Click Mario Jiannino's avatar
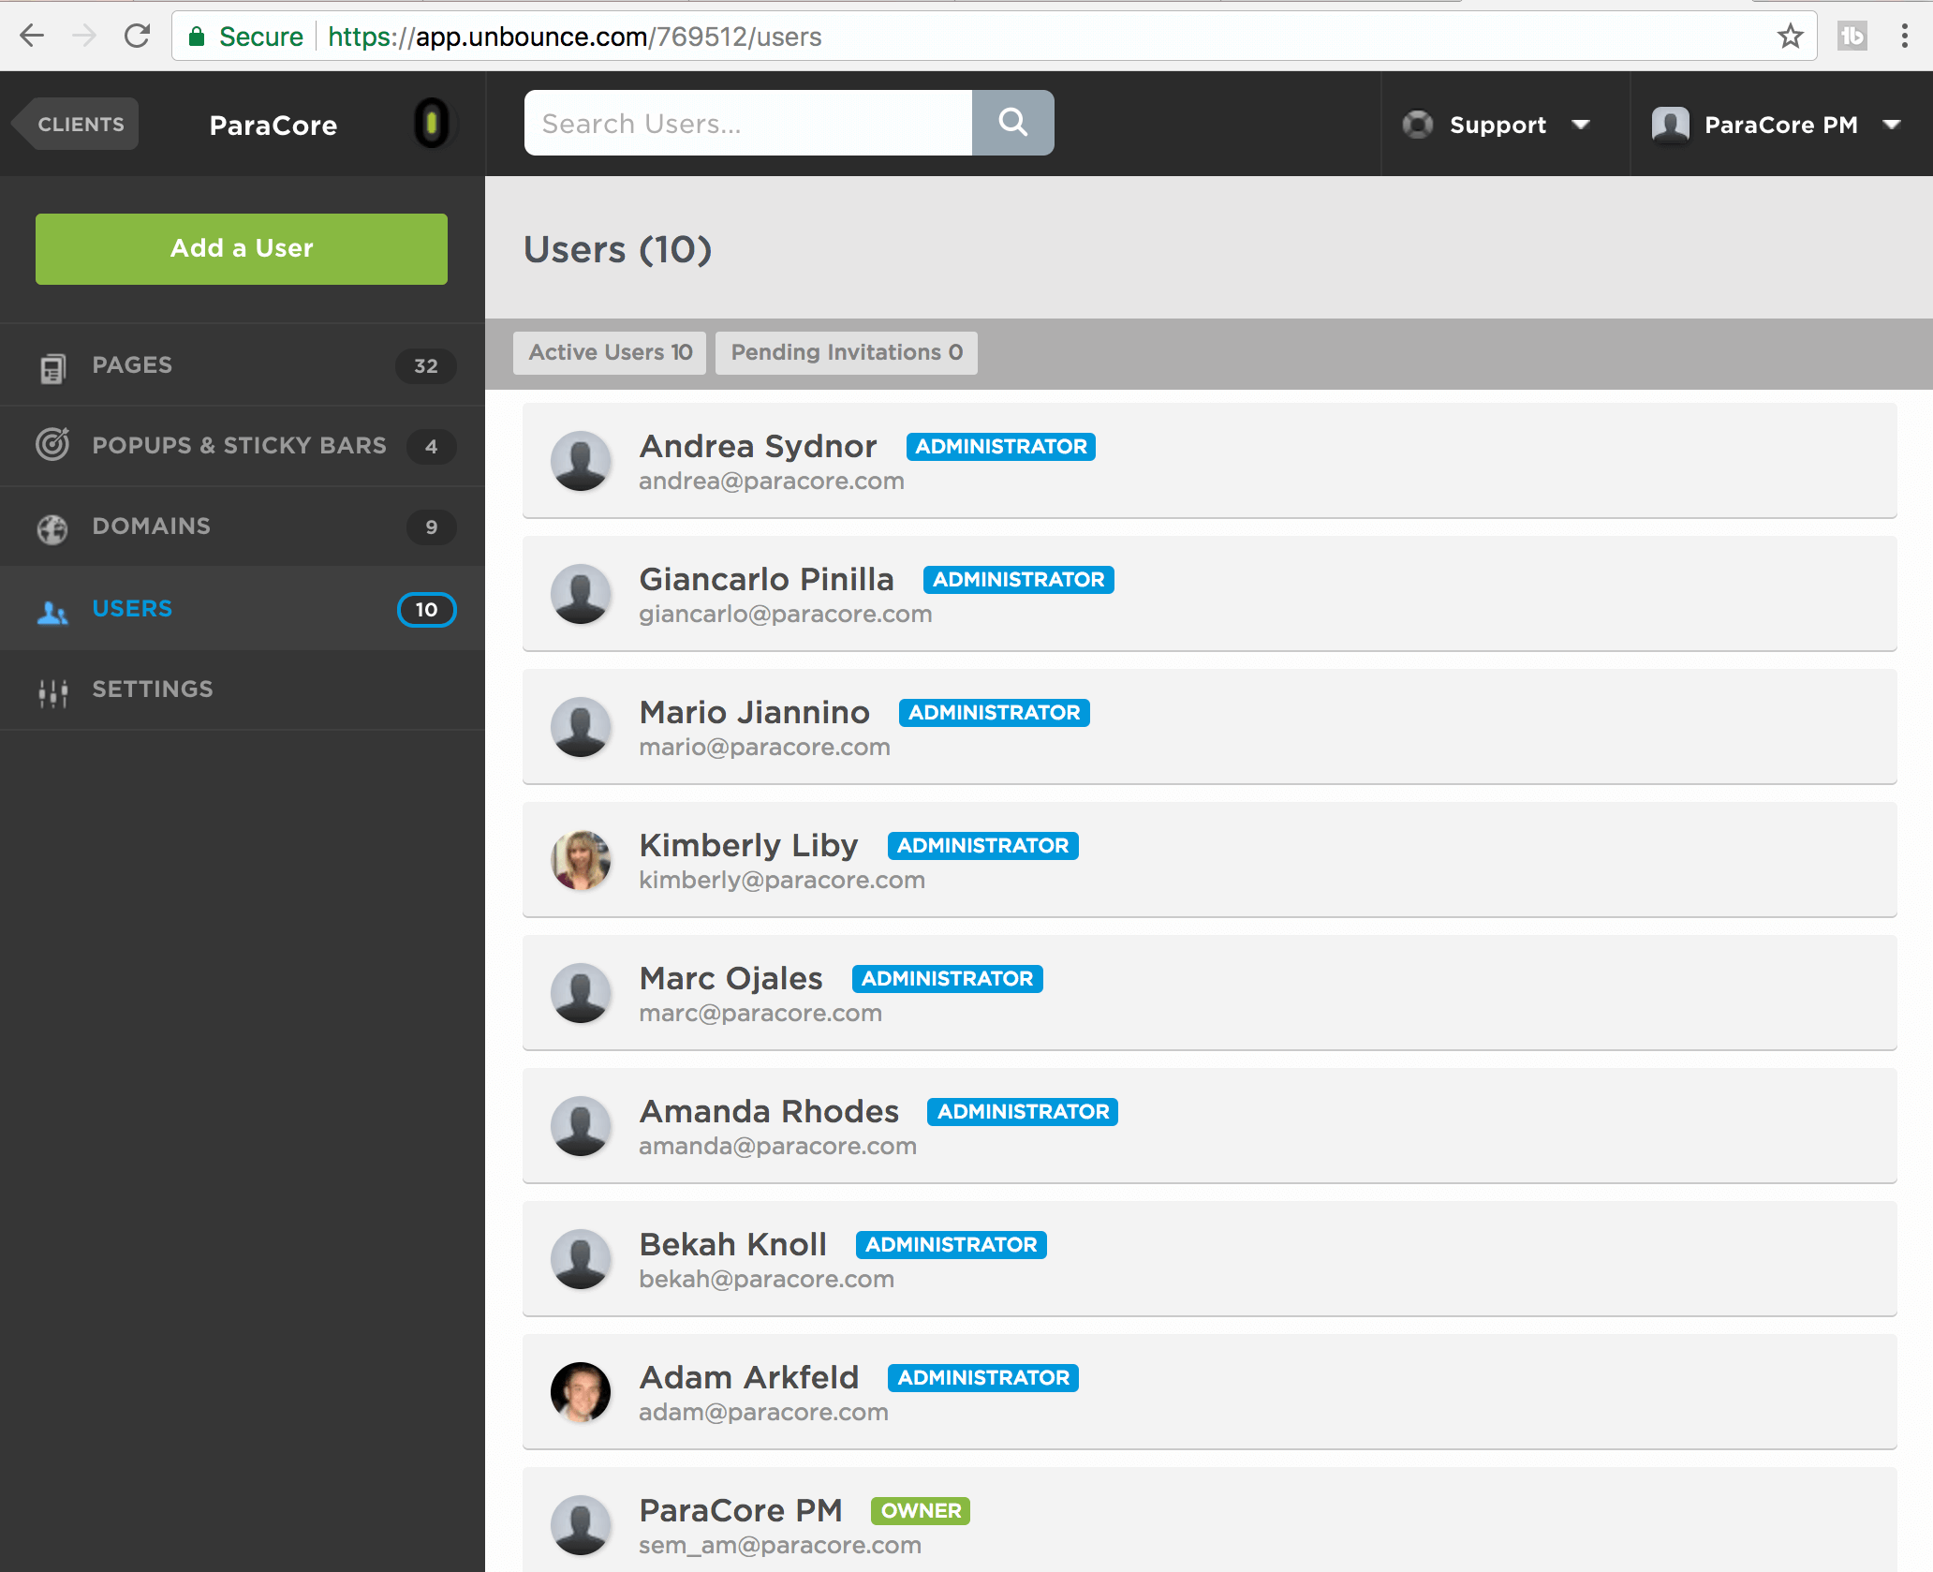 [x=581, y=727]
